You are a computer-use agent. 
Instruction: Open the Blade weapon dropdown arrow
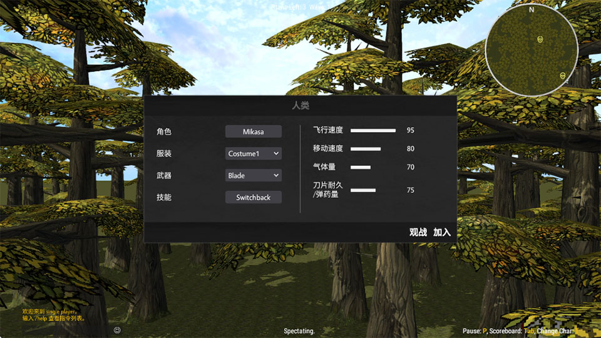276,175
